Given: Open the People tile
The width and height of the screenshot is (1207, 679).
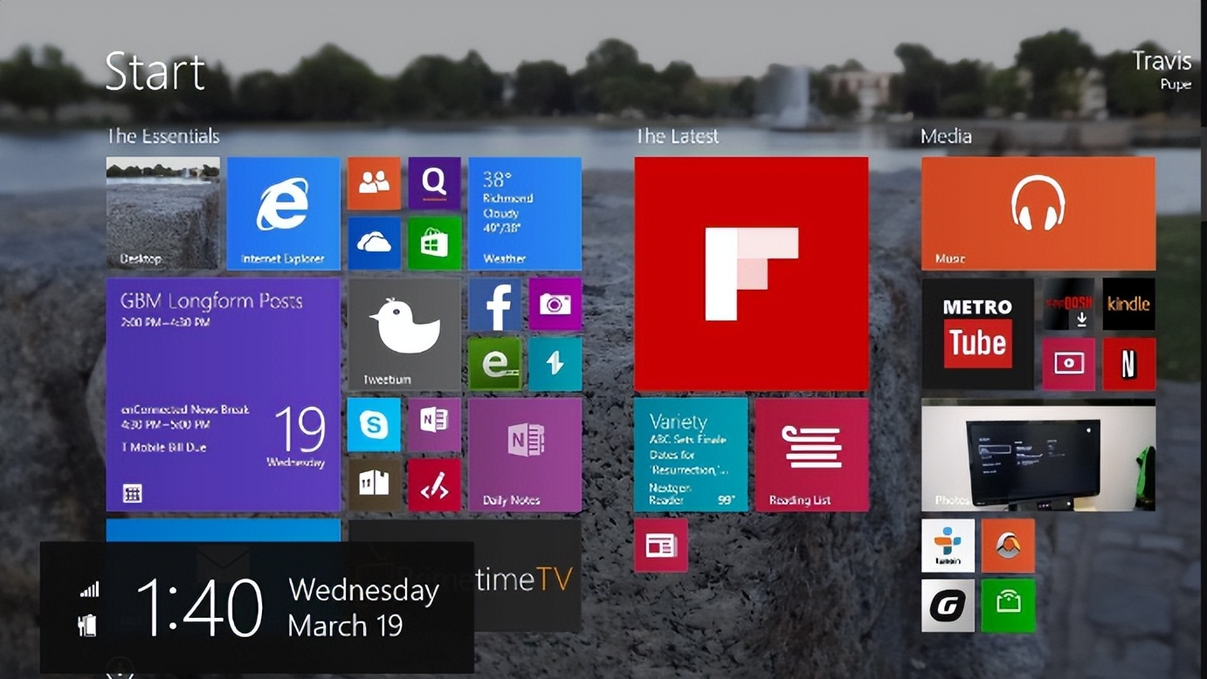Looking at the screenshot, I should tap(374, 182).
